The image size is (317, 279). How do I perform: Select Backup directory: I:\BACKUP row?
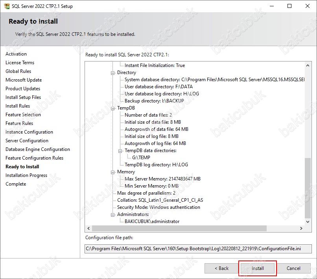pos(154,101)
